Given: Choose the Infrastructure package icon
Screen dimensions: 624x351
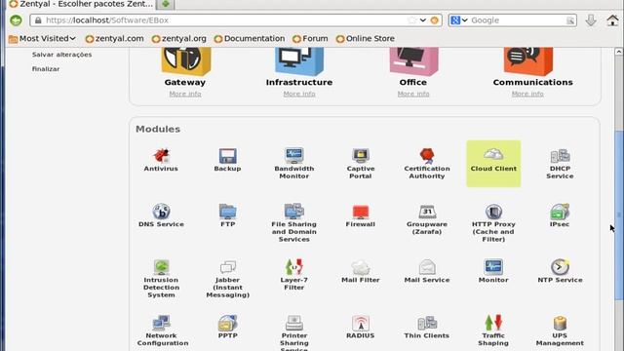Looking at the screenshot, I should coord(299,60).
